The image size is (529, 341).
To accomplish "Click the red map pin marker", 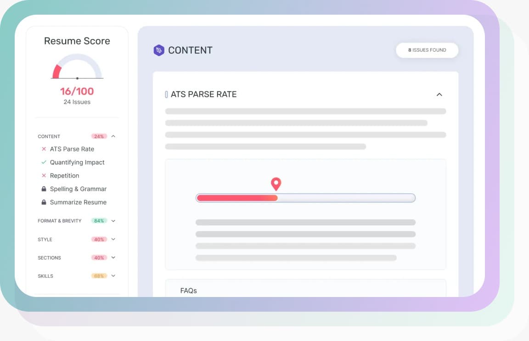I will point(276,184).
